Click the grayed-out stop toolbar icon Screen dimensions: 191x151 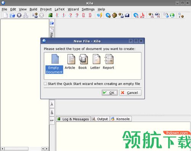tap(42, 15)
